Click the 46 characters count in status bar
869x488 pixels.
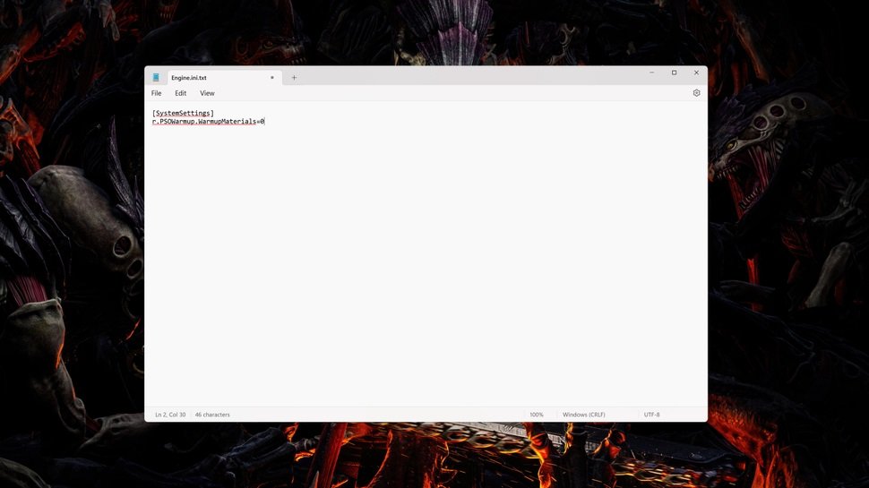pos(212,415)
